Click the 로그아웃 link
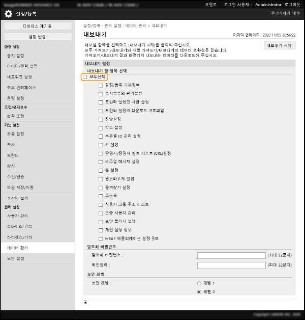The width and height of the screenshot is (305, 320). (292, 4)
